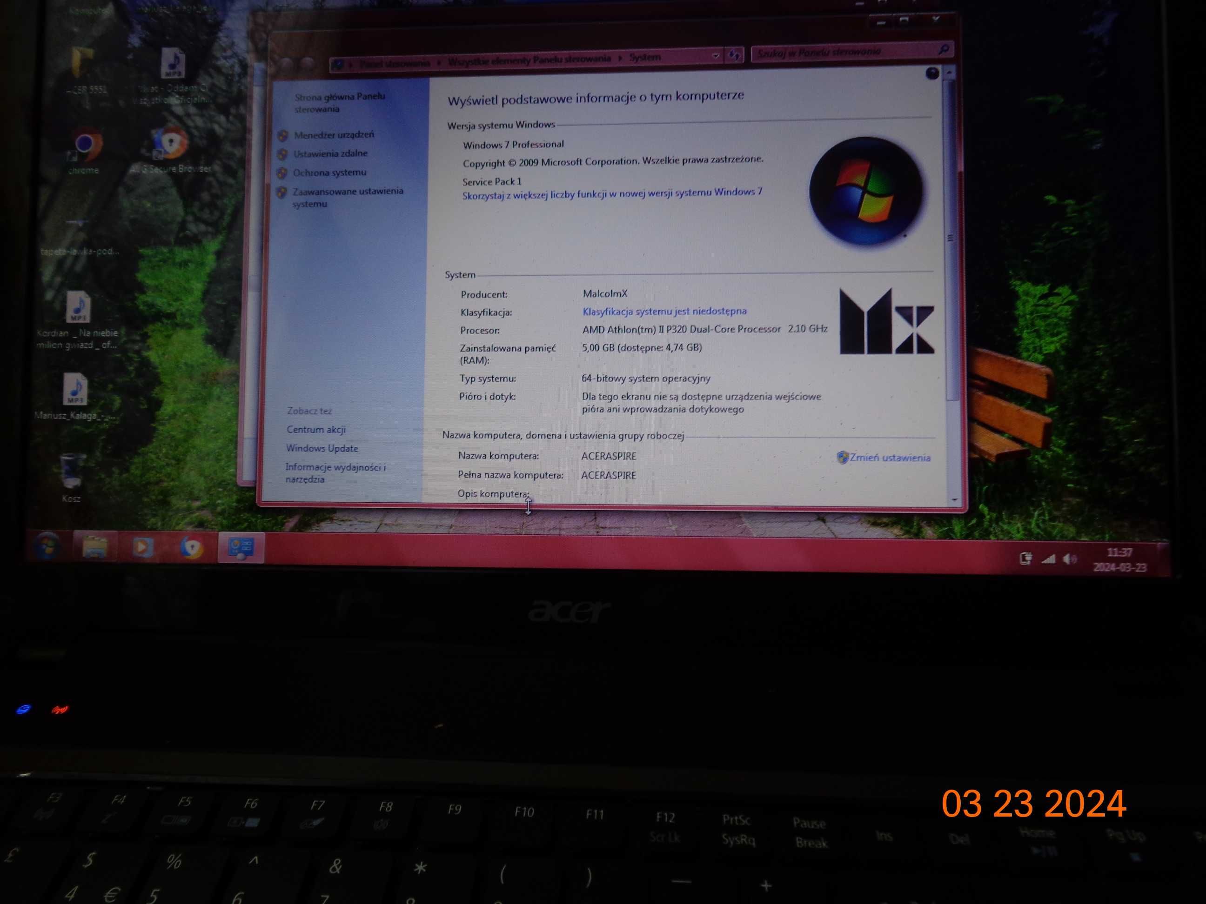1206x904 pixels.
Task: Open Windows Update link
Action: (x=322, y=448)
